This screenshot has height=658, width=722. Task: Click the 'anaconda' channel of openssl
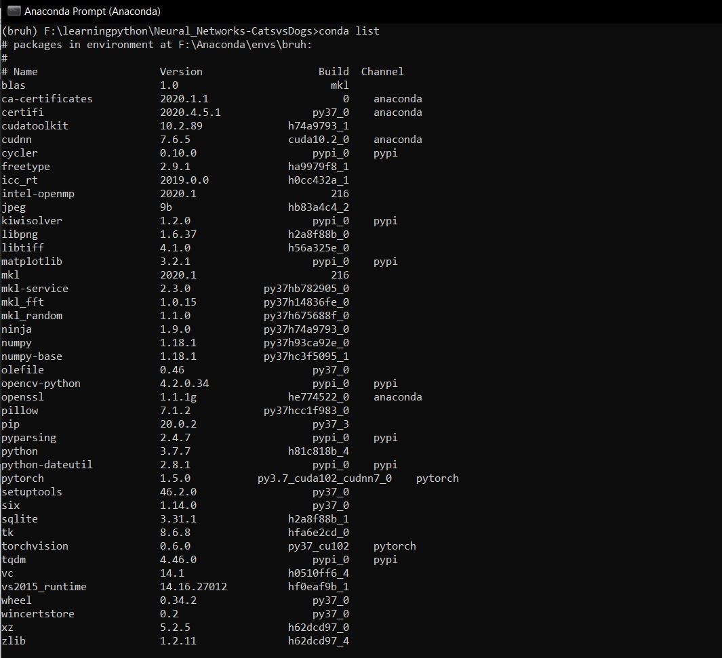(398, 397)
